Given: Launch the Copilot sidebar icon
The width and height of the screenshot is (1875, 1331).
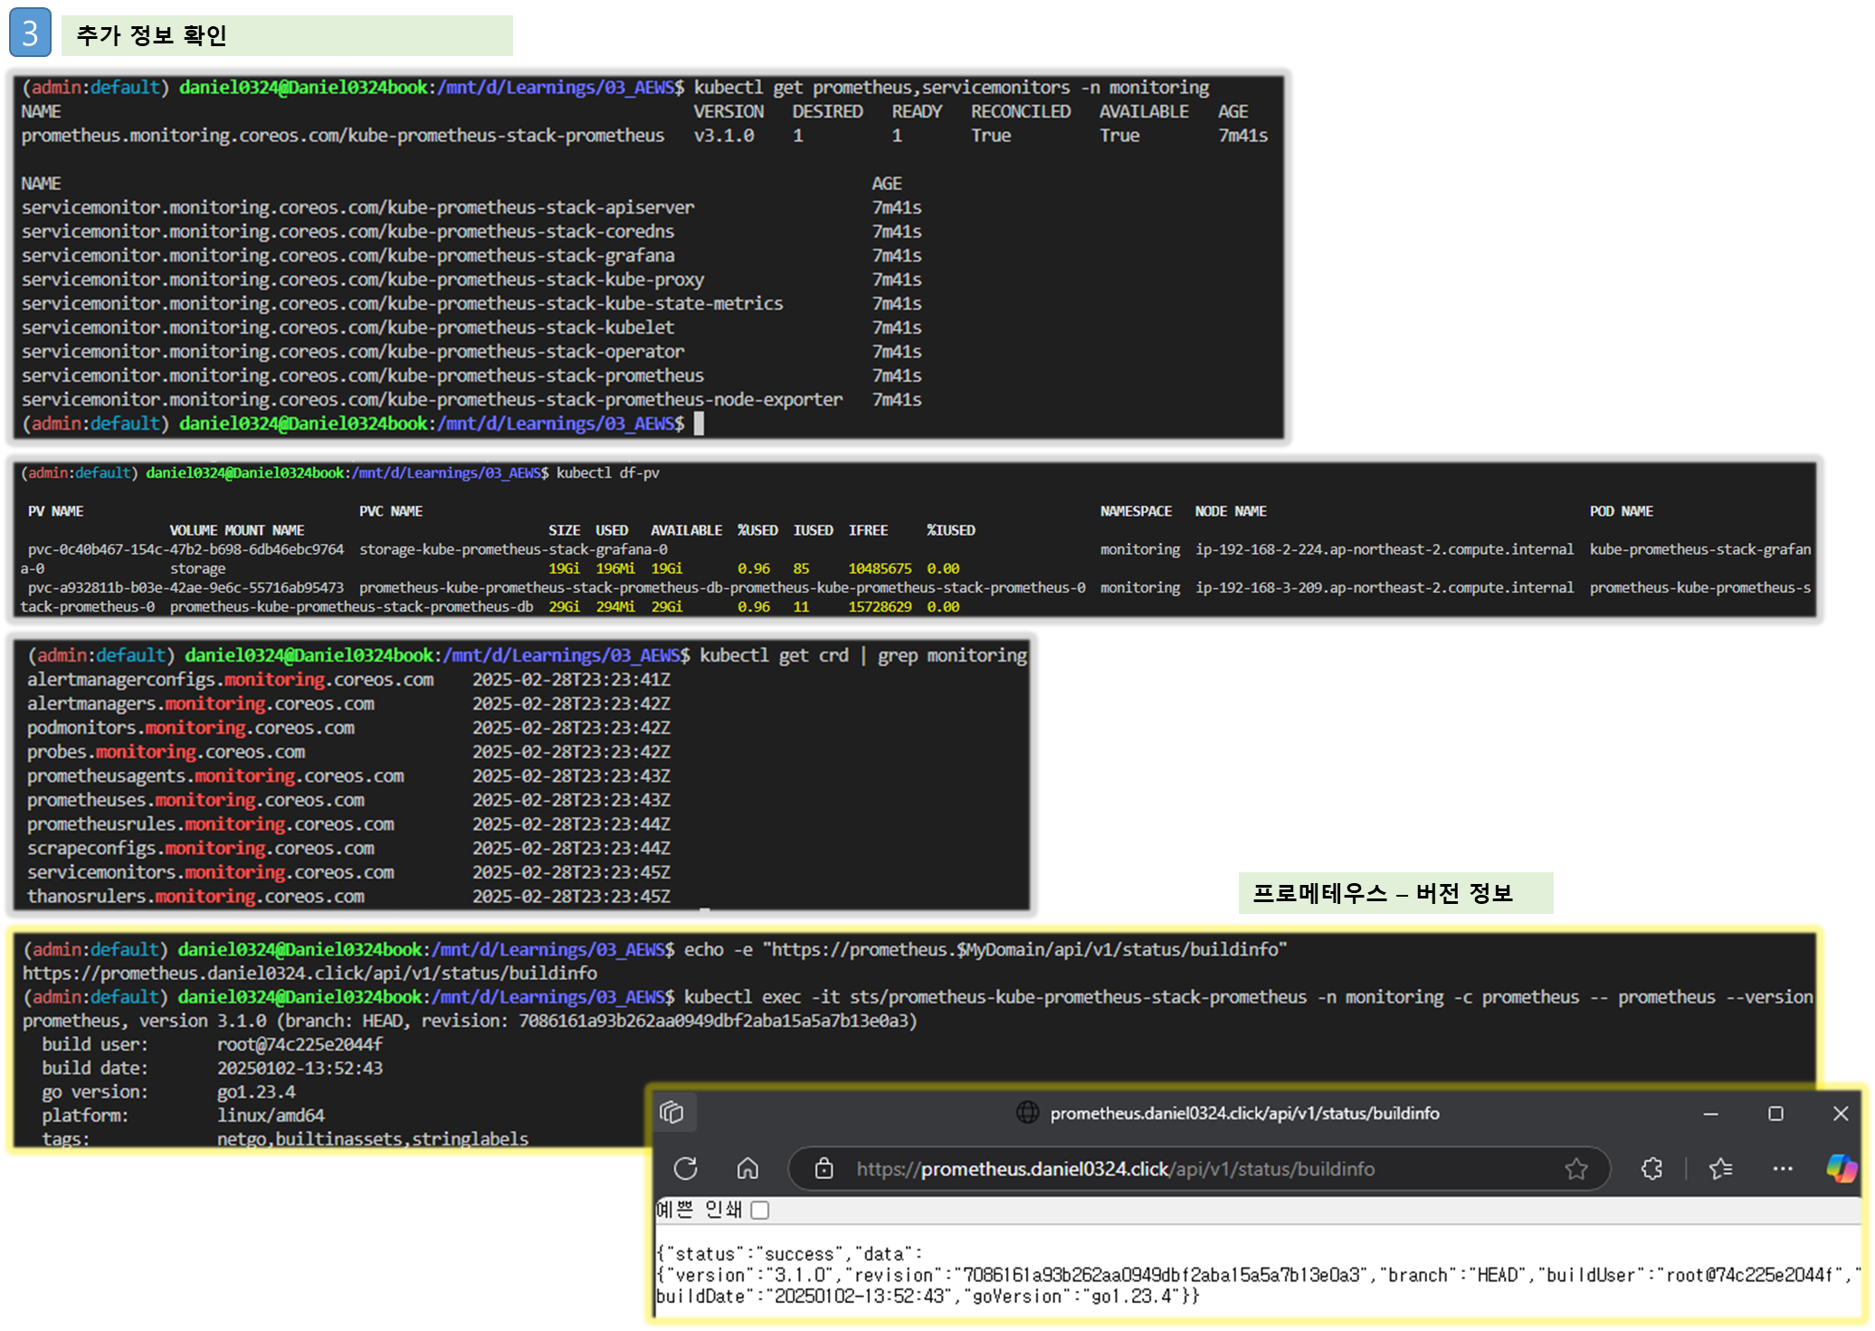Looking at the screenshot, I should coord(1841,1168).
